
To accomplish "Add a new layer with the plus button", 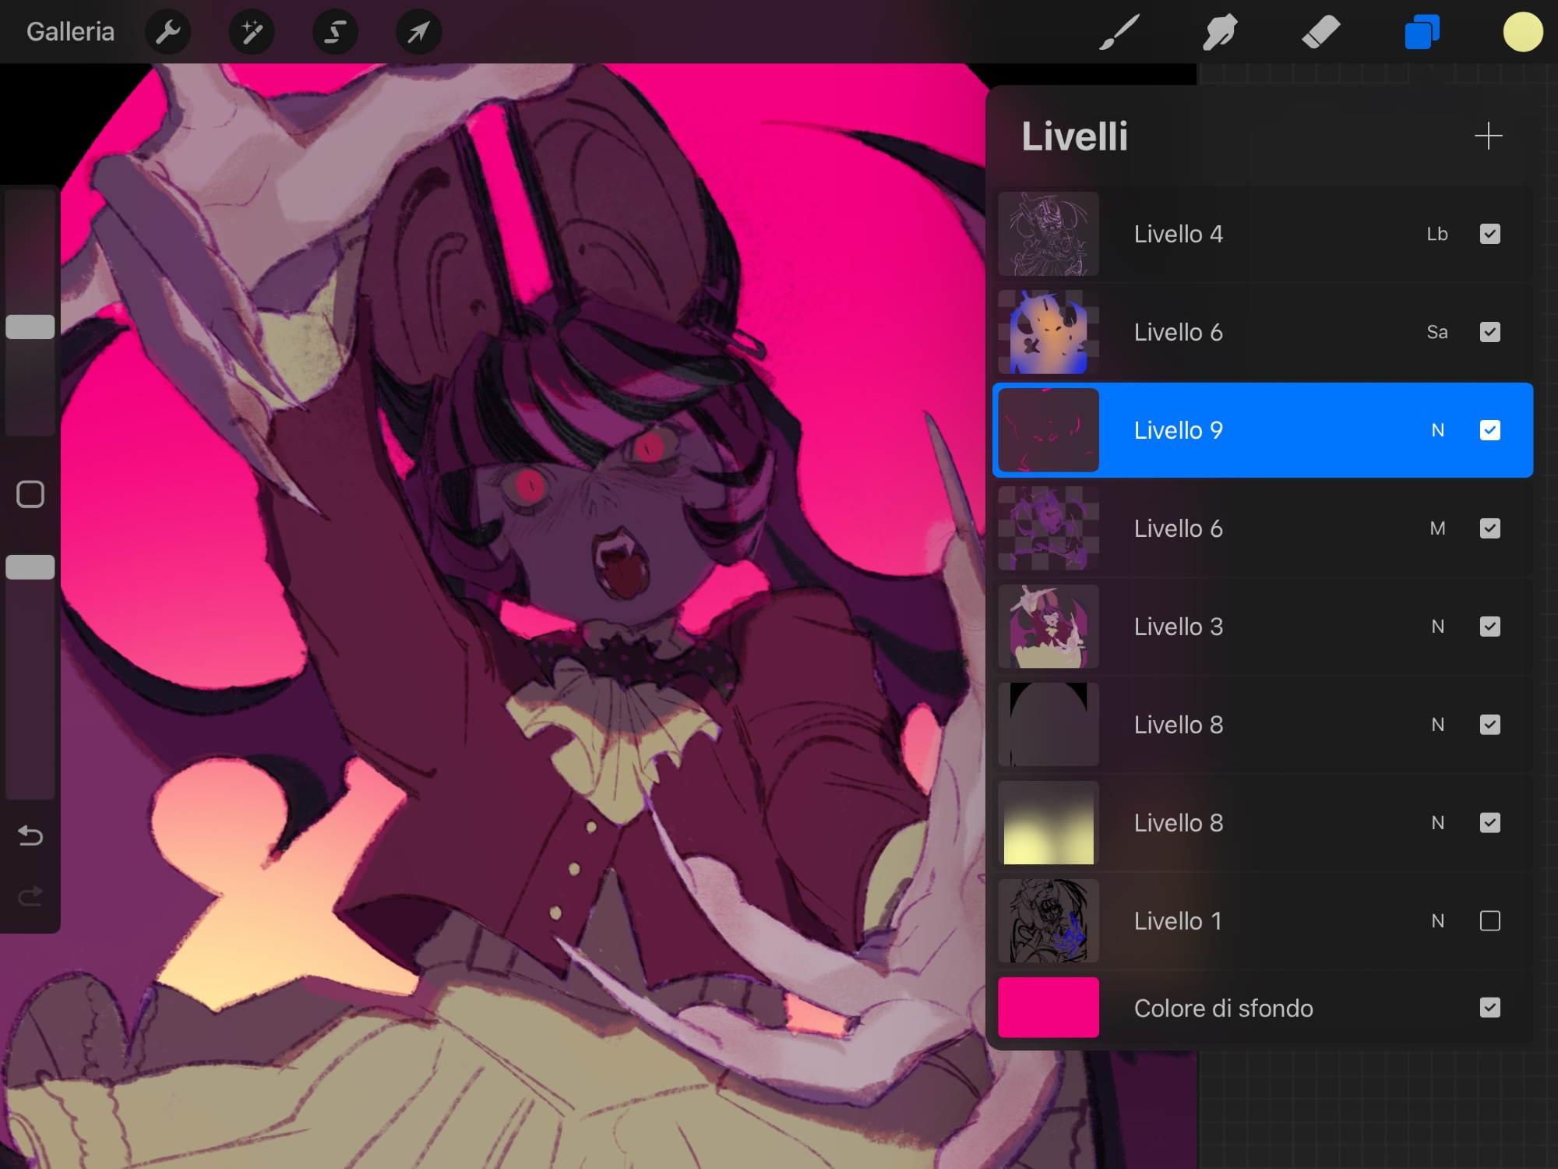I will [1488, 136].
